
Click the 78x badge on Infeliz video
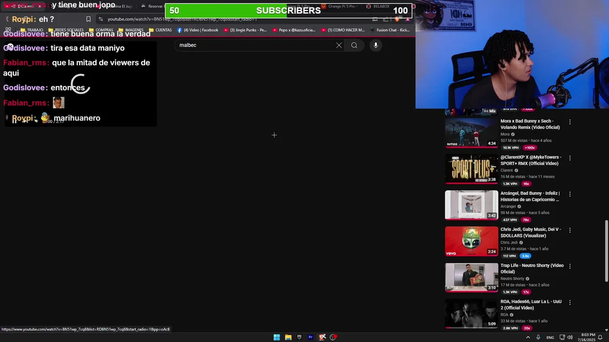(526, 220)
